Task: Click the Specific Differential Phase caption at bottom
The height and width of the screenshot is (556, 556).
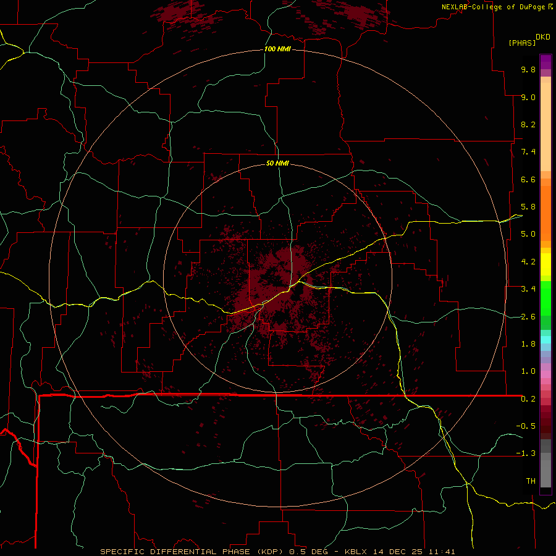Action: click(x=277, y=552)
